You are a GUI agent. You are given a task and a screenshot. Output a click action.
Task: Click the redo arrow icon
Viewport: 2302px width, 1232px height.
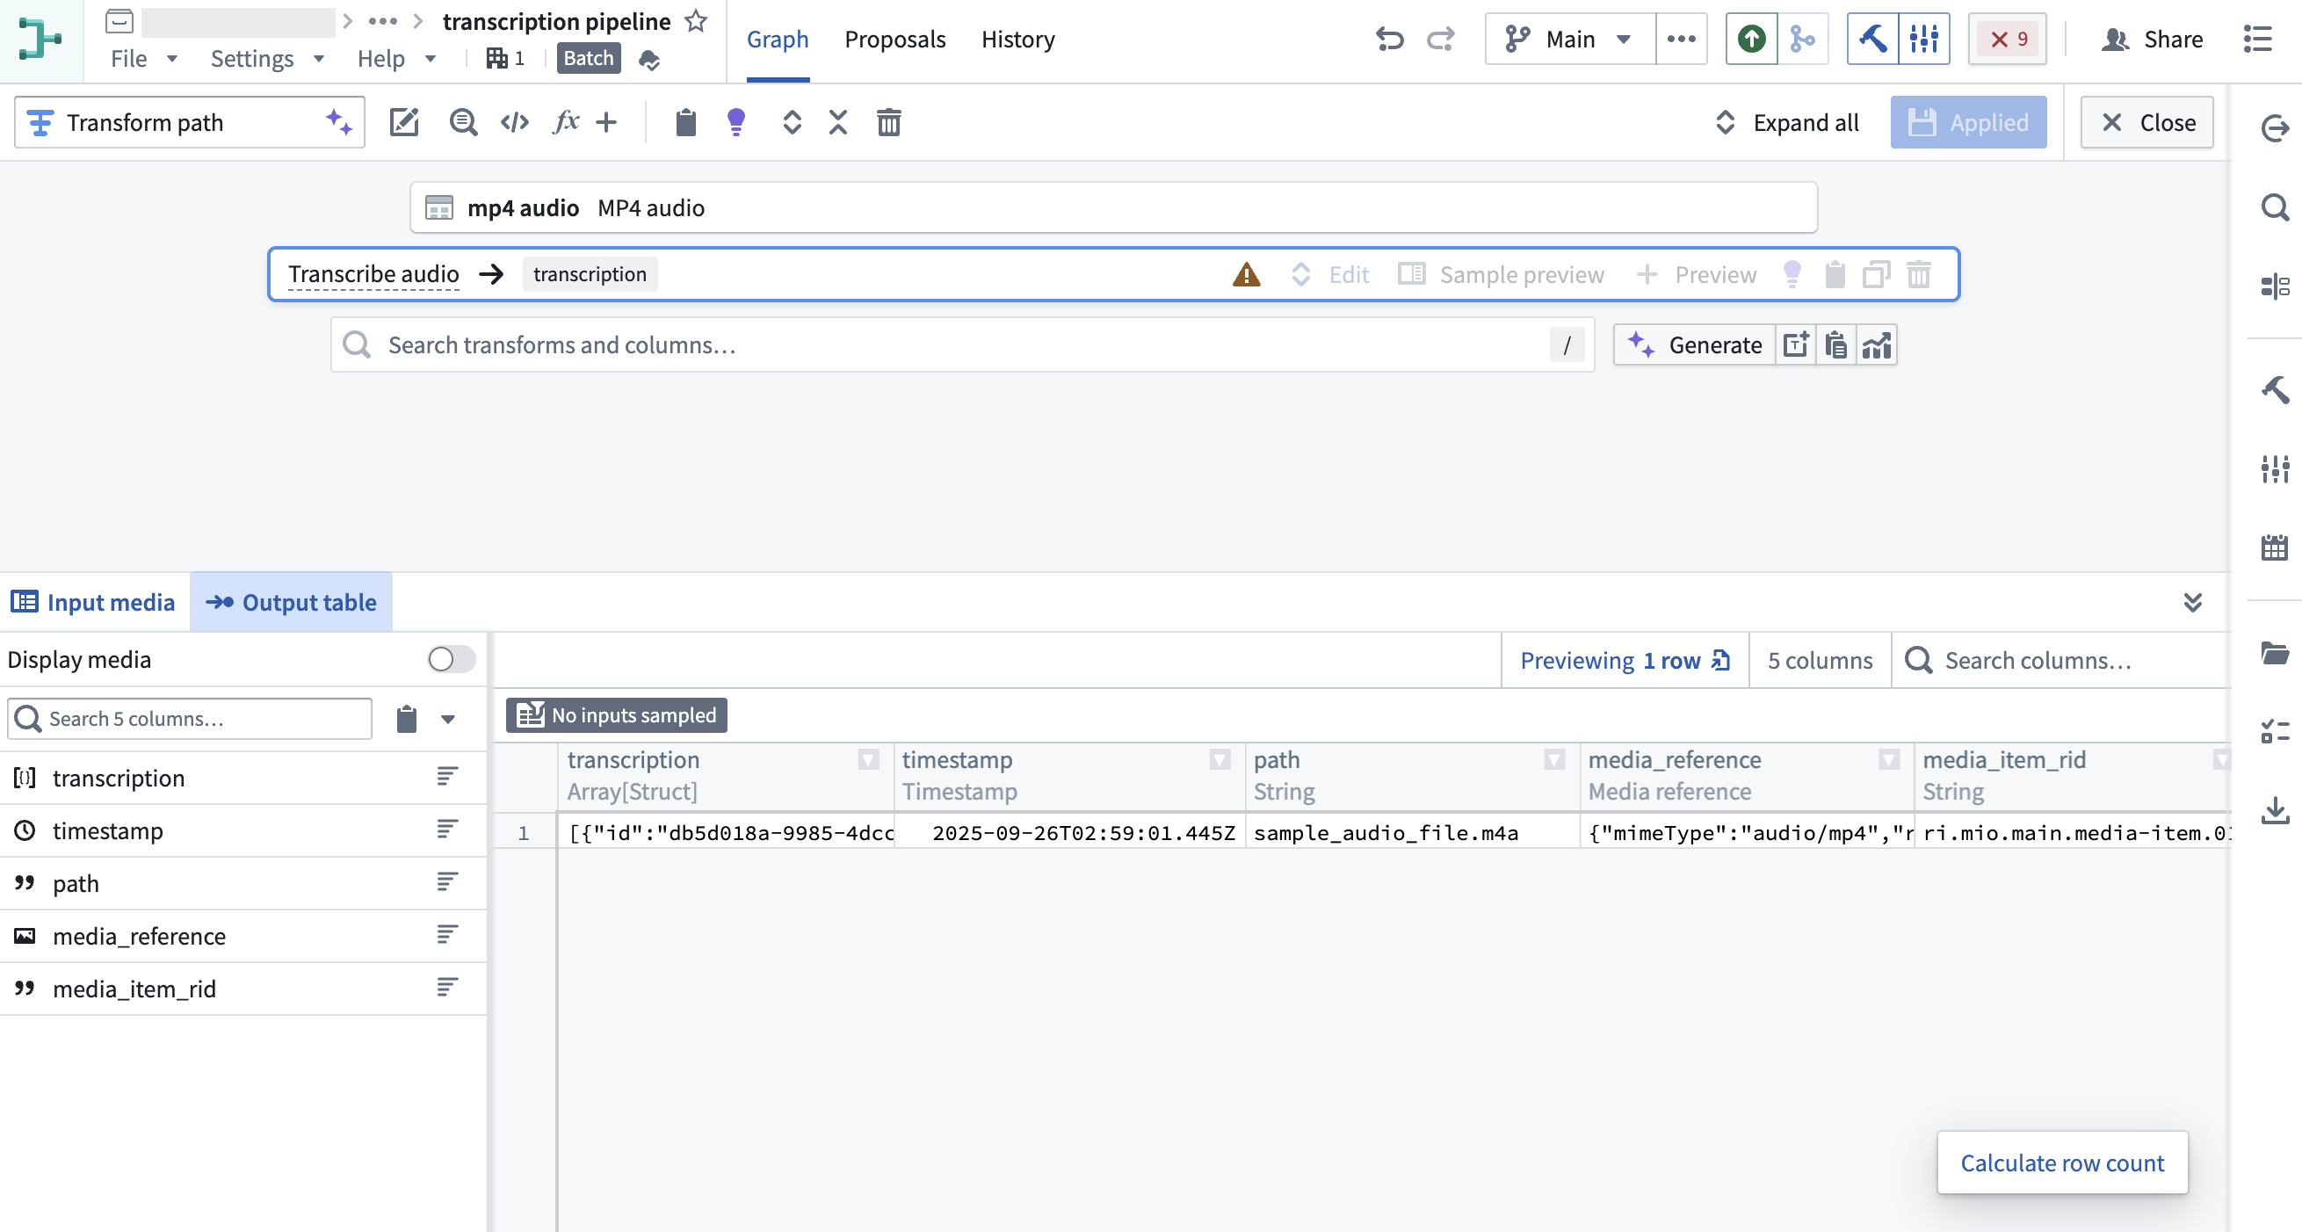pos(1441,40)
